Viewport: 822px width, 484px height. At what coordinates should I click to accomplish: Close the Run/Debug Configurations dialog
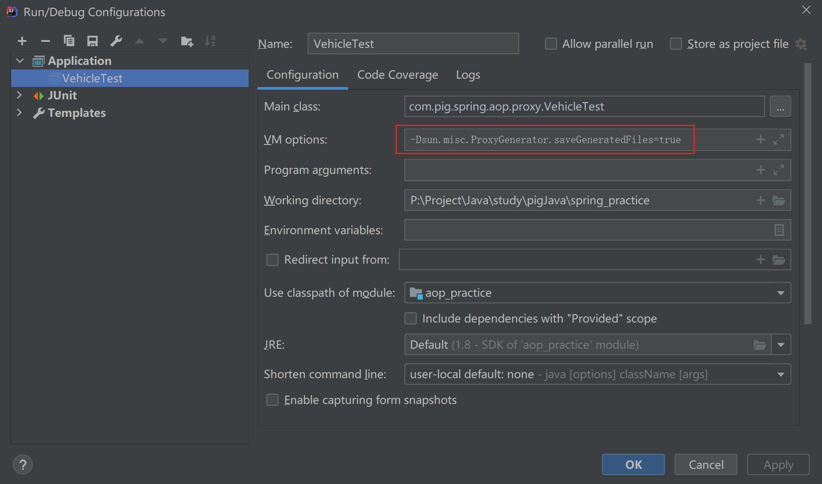[x=806, y=10]
